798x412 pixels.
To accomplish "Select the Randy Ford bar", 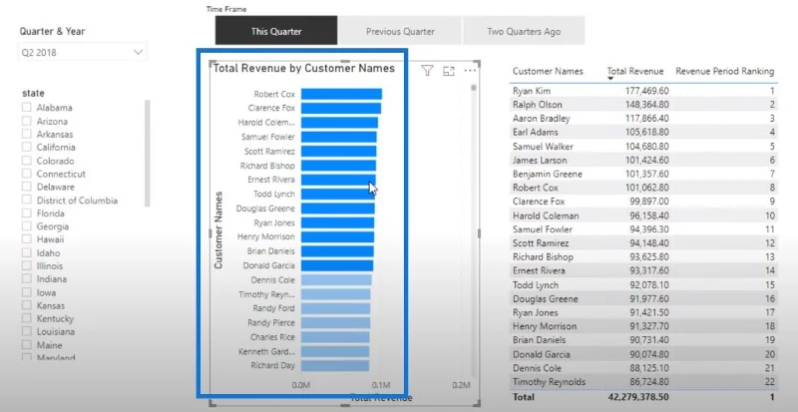I will point(336,308).
